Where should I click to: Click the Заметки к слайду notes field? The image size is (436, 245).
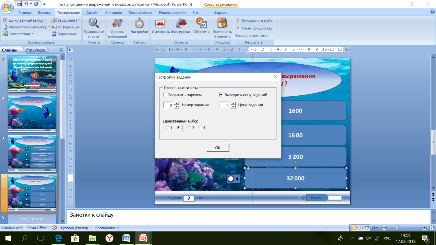click(x=248, y=217)
